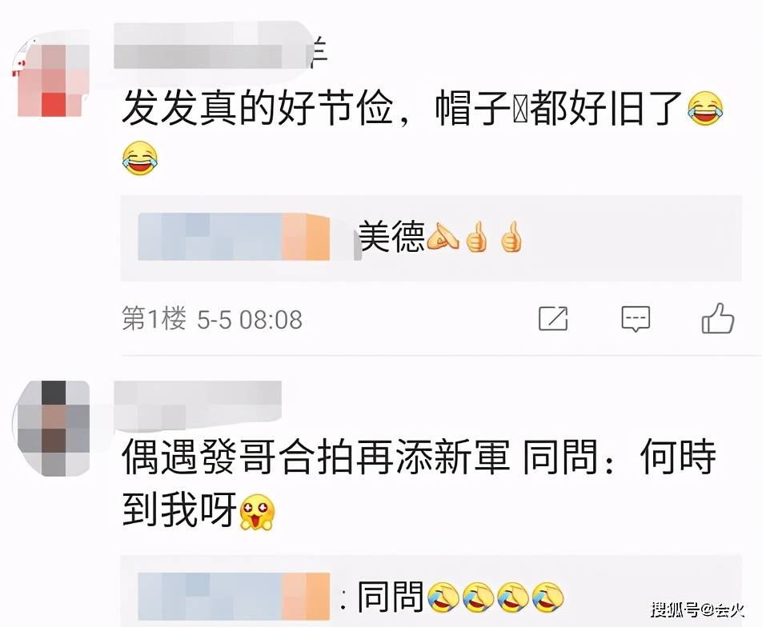
Task: Tap the repost share icon
Action: pyautogui.click(x=554, y=318)
